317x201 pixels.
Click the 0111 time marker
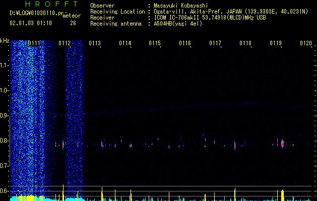[x=34, y=43]
